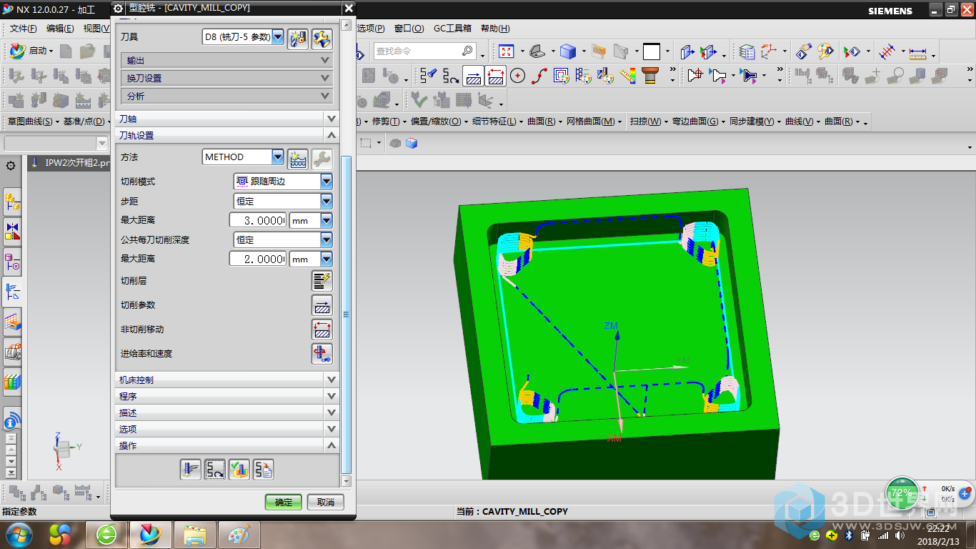Click the 确定 button
The height and width of the screenshot is (549, 976).
284,502
